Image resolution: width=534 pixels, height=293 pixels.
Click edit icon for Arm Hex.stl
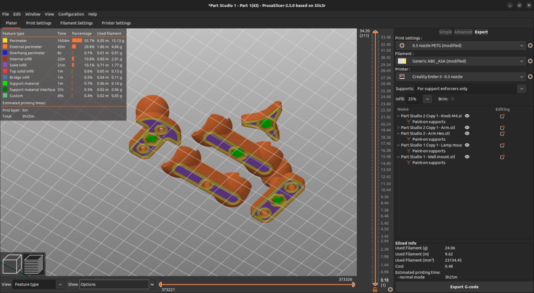pos(502,133)
